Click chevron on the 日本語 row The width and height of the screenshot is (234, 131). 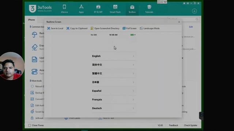click(x=133, y=82)
